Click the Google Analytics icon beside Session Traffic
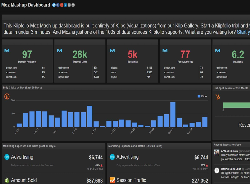The width and height of the screenshot is (250, 184). (x=112, y=180)
